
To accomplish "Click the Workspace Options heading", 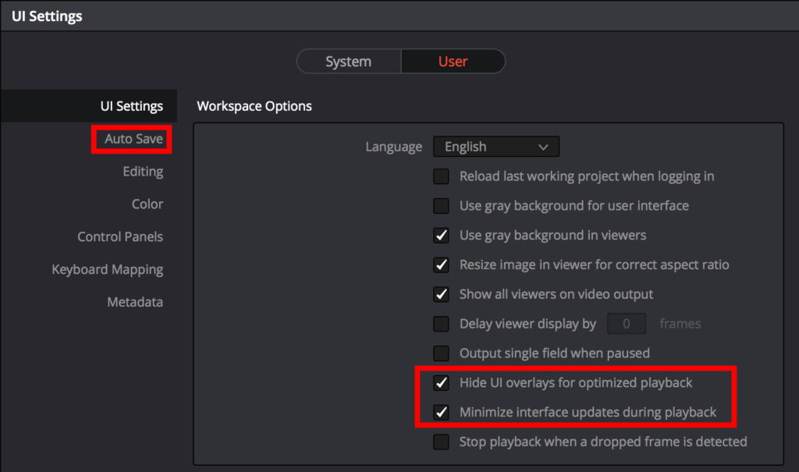I will point(254,106).
